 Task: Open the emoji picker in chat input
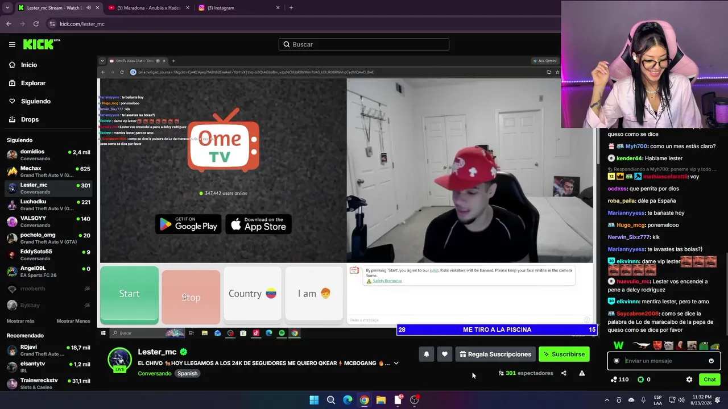click(711, 361)
